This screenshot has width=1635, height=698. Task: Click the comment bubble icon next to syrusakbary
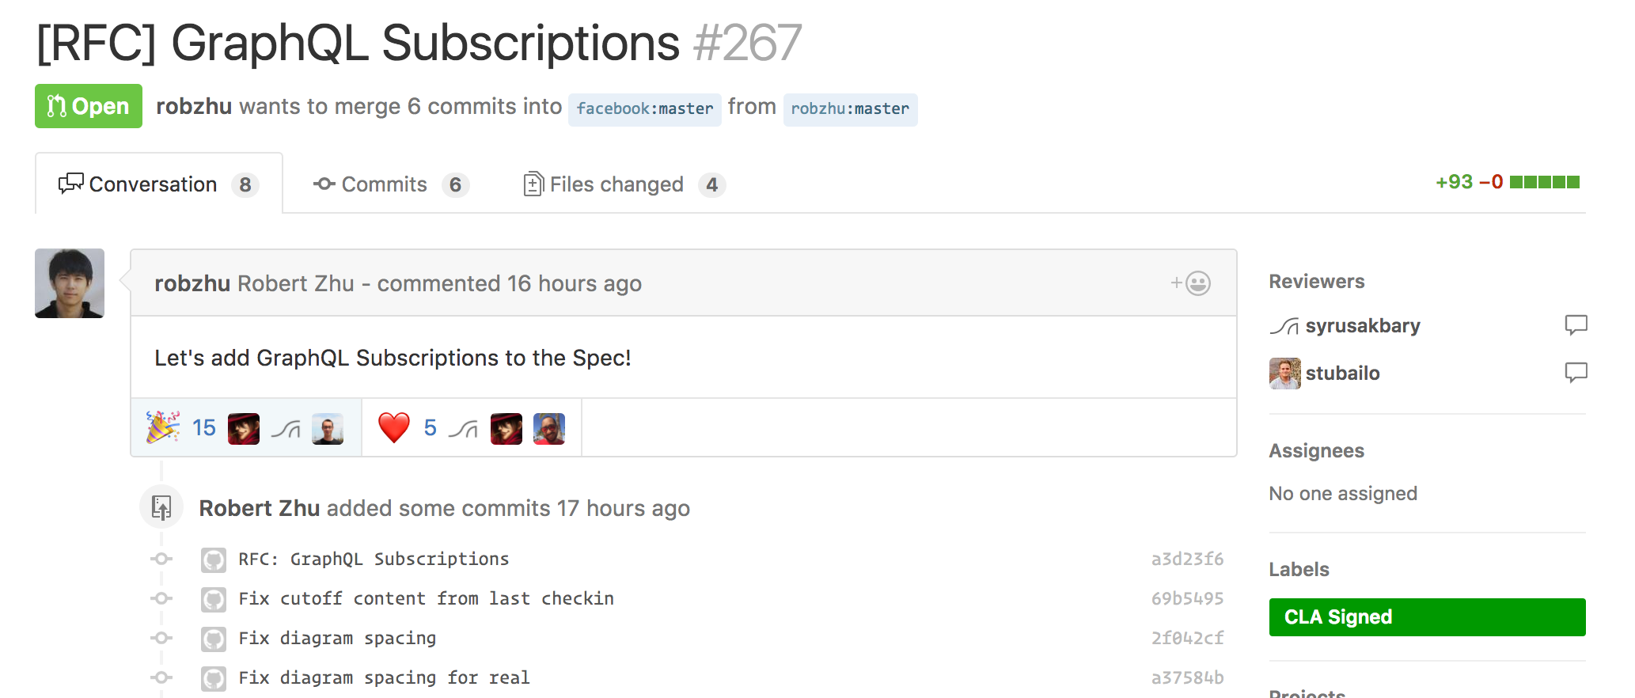click(1576, 324)
